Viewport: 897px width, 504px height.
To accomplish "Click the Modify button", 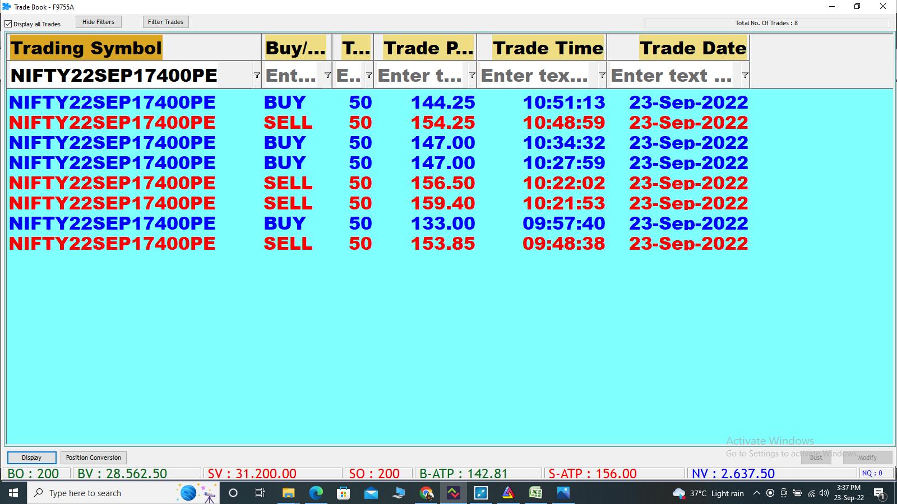I will [867, 458].
